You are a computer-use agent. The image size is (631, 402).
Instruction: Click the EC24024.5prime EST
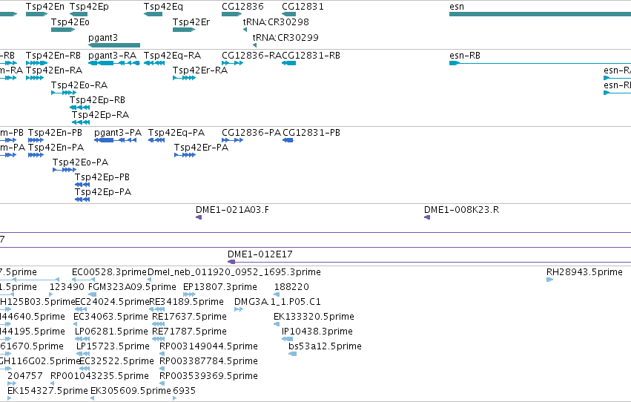coord(82,309)
